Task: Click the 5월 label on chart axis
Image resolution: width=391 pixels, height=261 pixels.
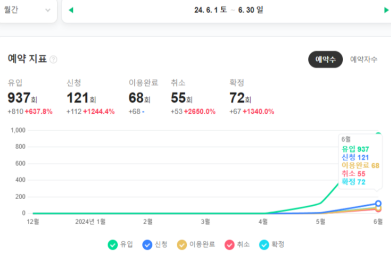Action: [x=321, y=221]
